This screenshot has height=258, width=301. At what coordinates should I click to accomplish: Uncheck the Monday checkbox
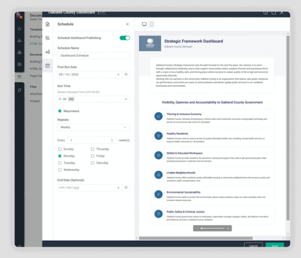60,156
